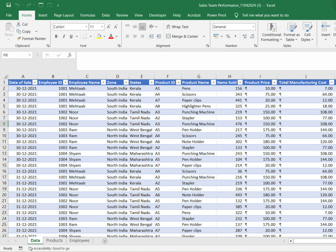This screenshot has width=336, height=252.
Task: Click the Percent Style icon
Action: 228,36
